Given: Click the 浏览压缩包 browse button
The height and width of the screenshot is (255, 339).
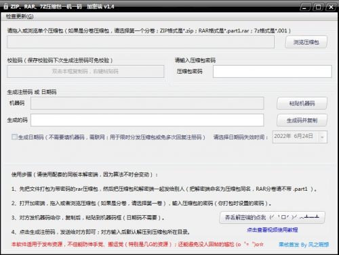Looking at the screenshot, I should [306, 42].
